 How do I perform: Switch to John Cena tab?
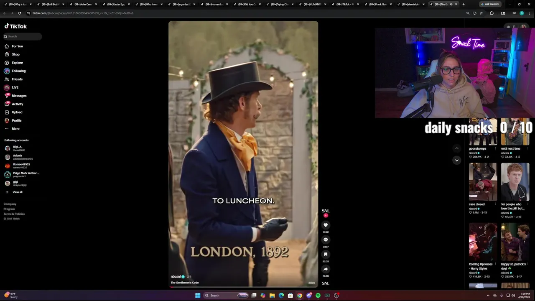point(83,4)
